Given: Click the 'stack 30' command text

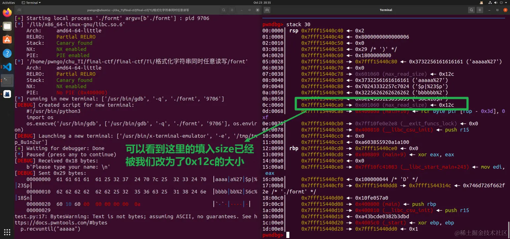Looking at the screenshot, I should click(x=298, y=24).
